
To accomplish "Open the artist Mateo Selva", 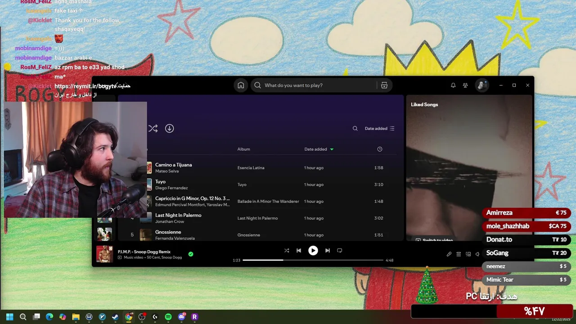I will click(167, 171).
